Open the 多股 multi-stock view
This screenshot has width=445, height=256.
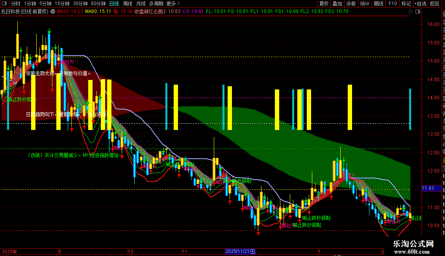pos(351,4)
